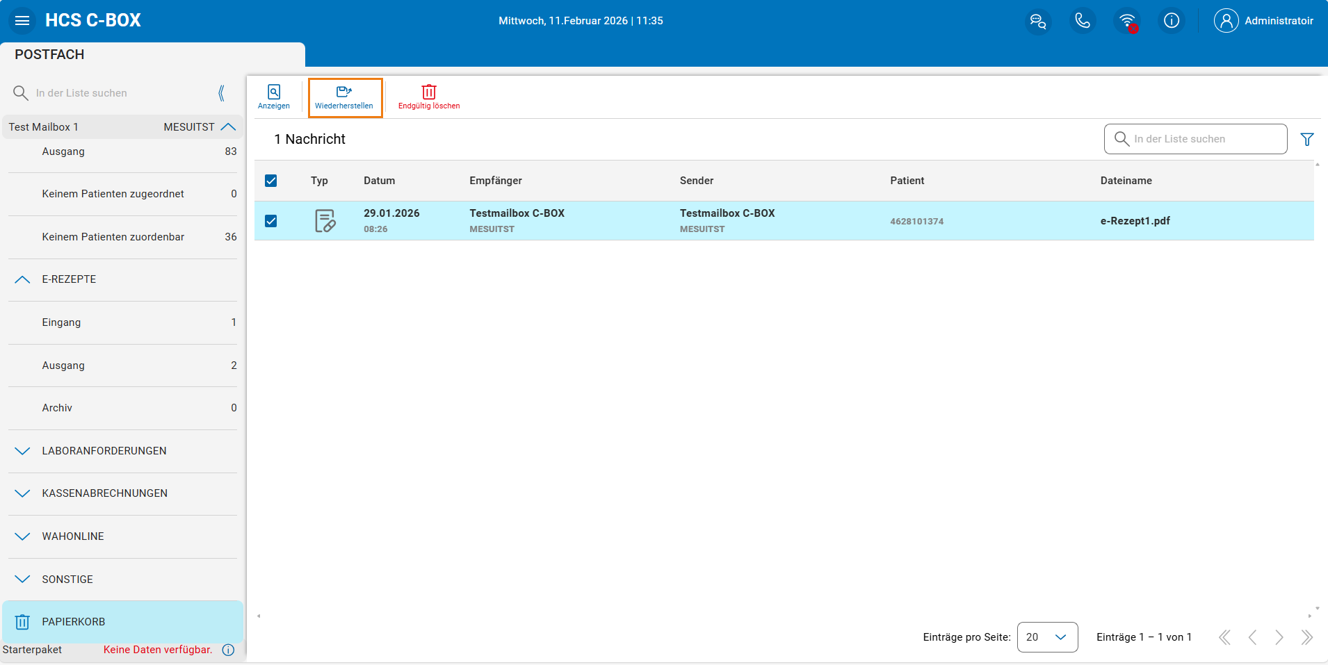Expand the WAHONLINE section
This screenshot has width=1328, height=665.
22,536
